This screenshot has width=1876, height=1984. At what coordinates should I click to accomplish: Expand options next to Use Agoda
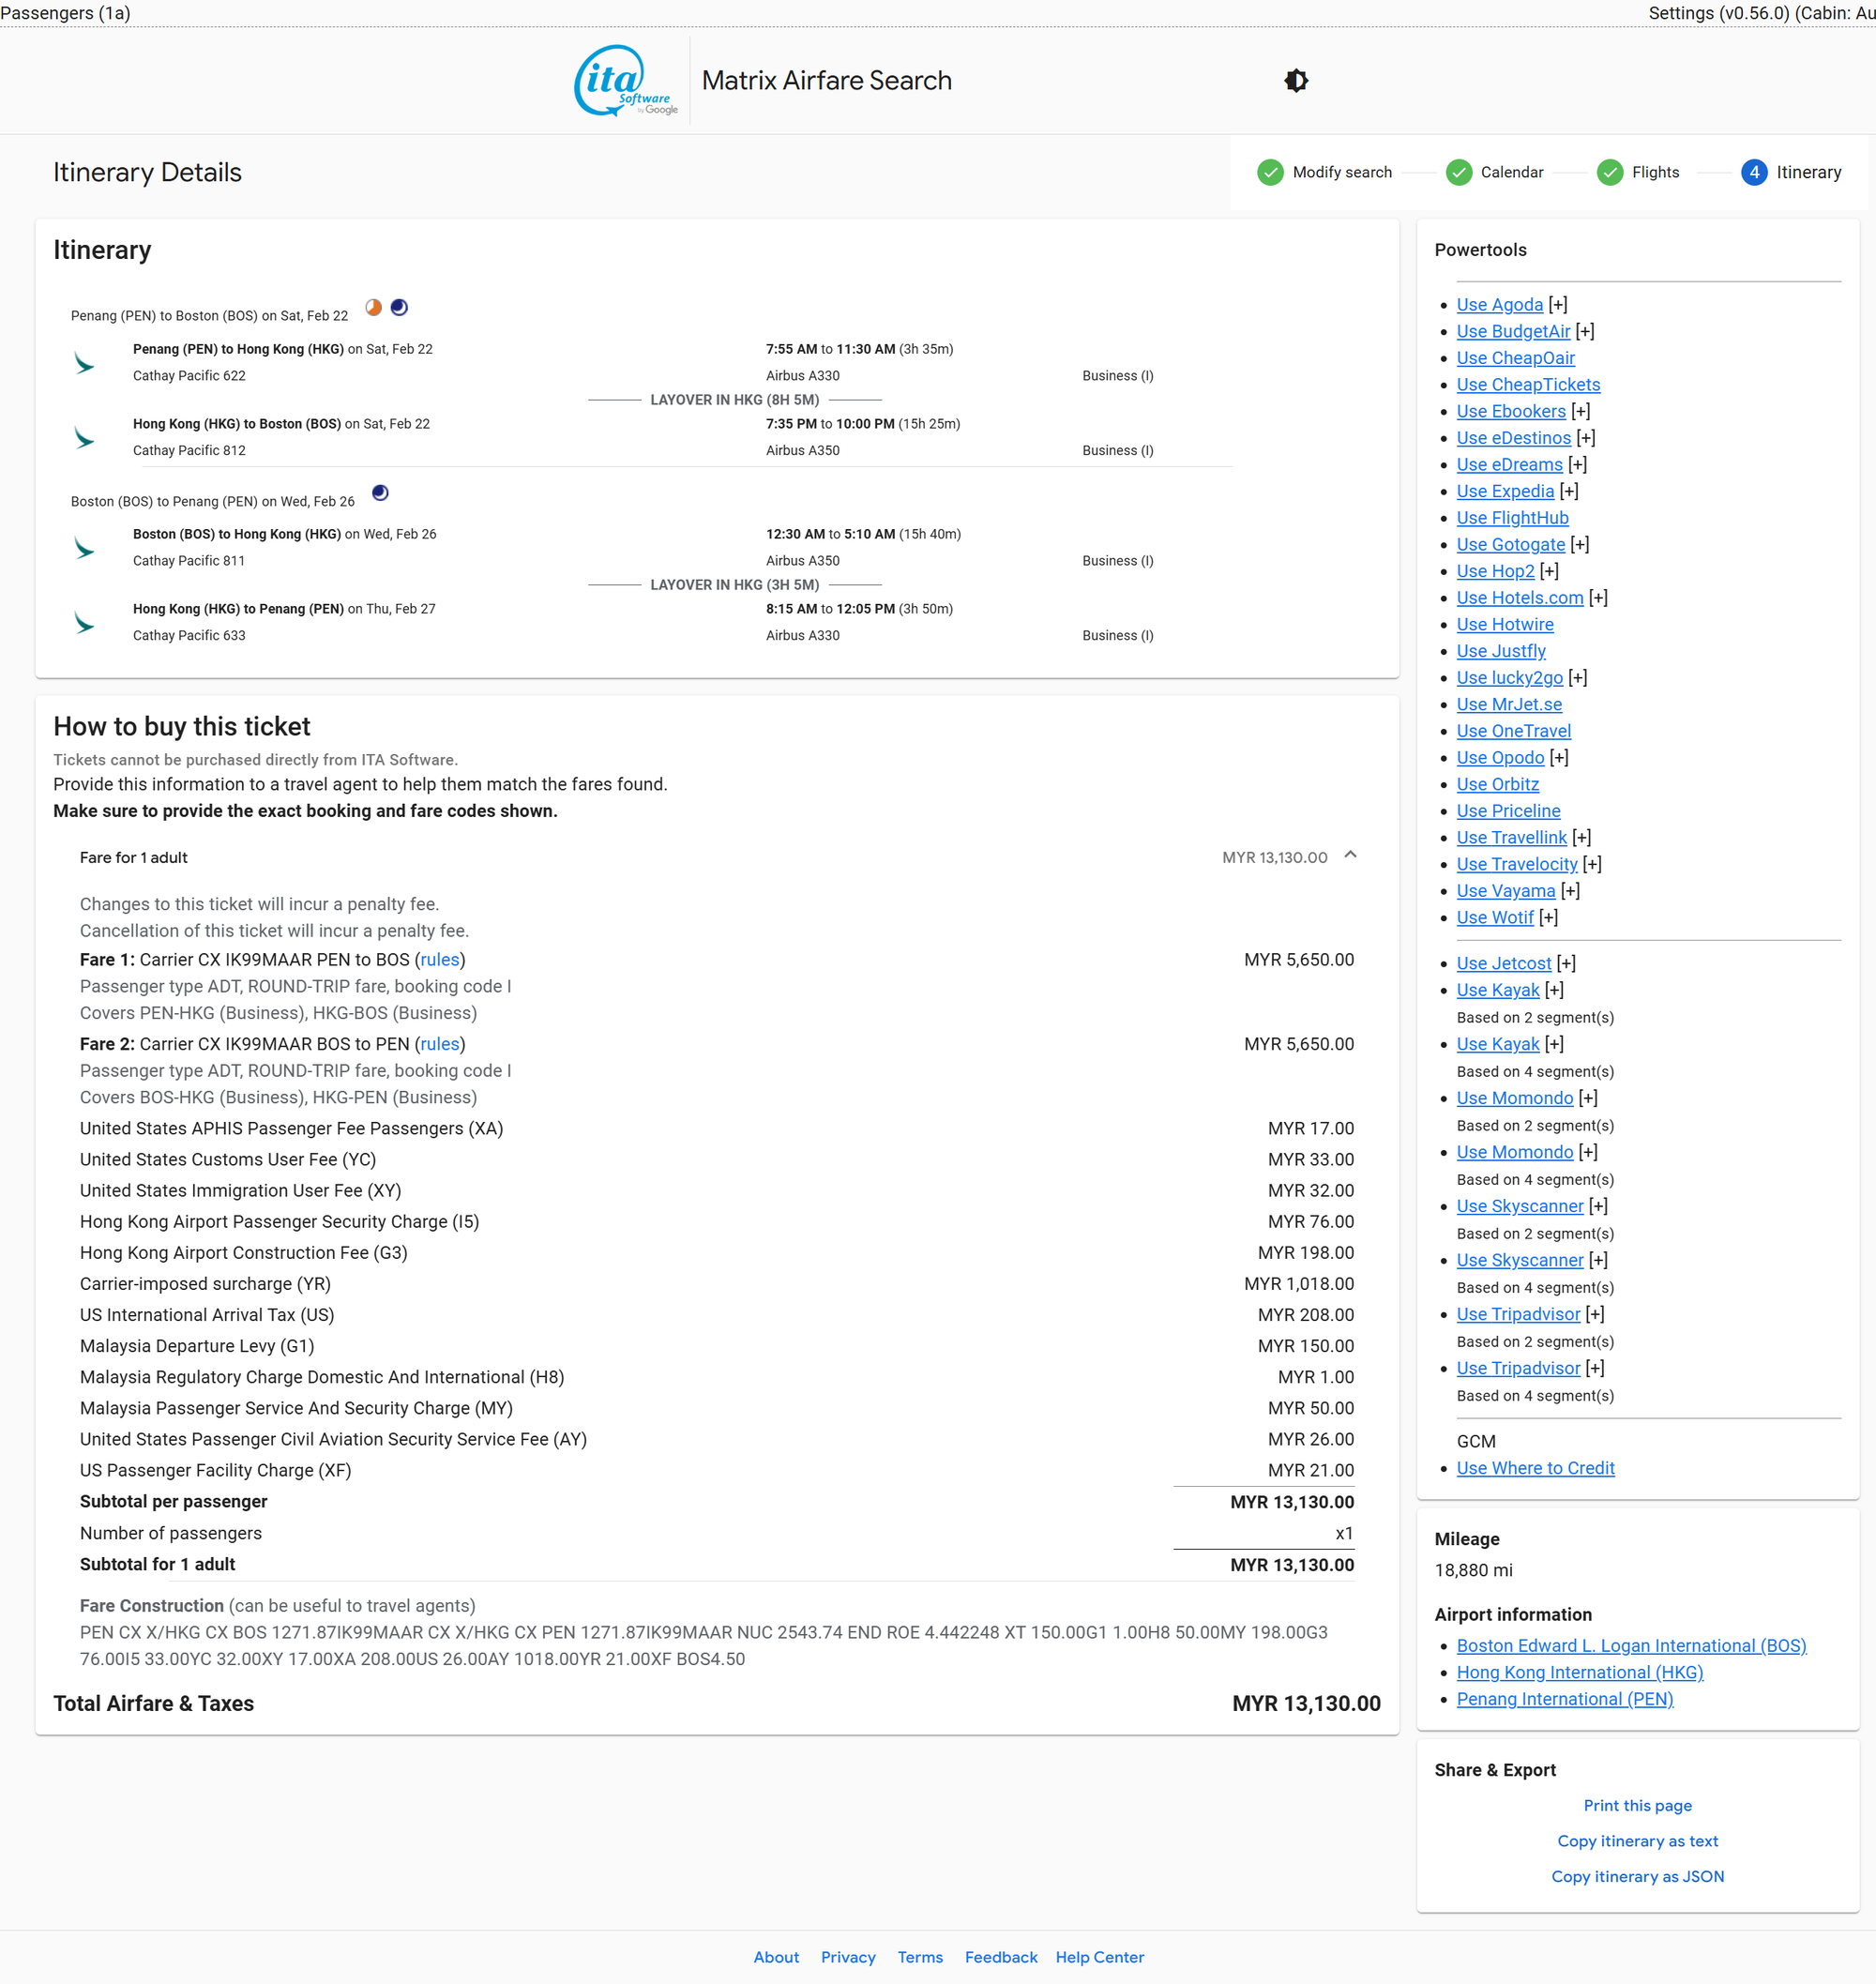[1558, 304]
